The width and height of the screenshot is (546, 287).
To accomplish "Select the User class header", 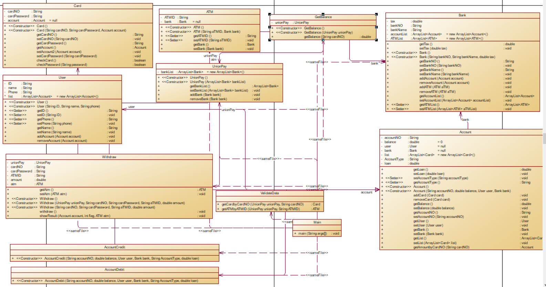I will (62, 78).
